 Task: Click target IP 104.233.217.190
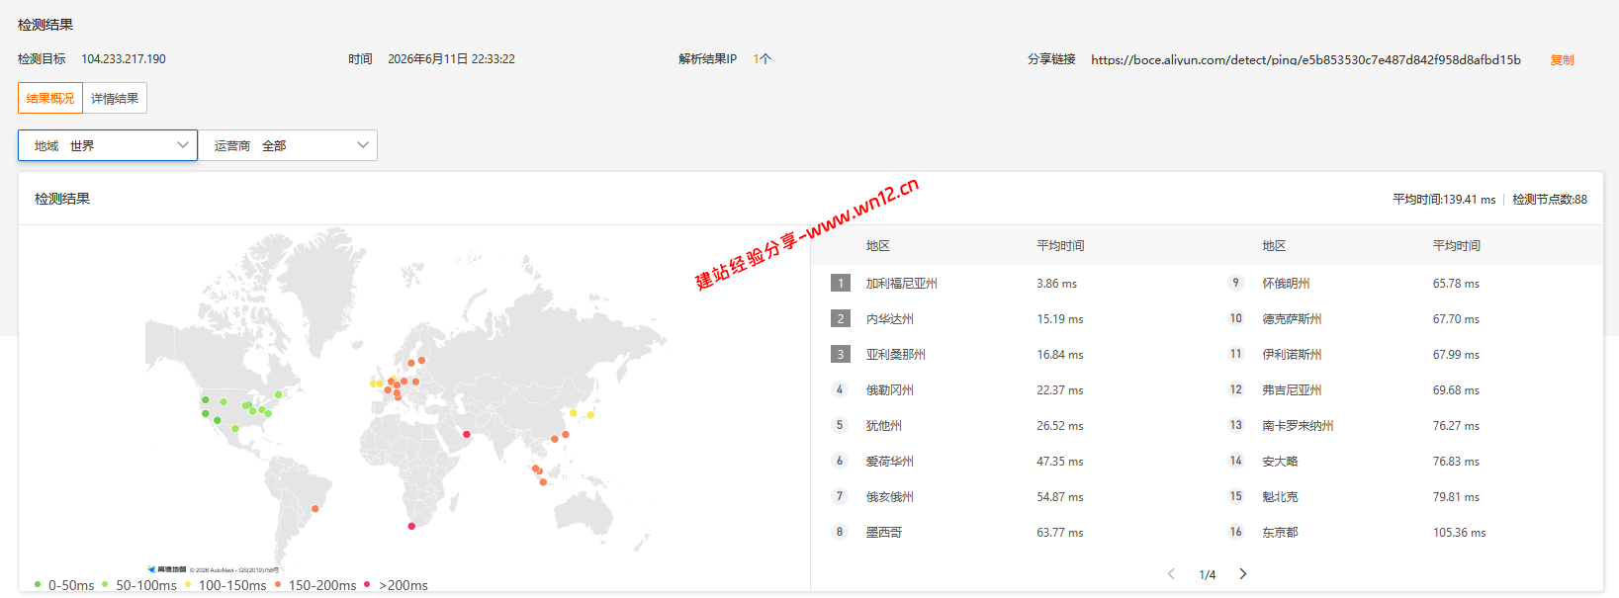pos(124,59)
